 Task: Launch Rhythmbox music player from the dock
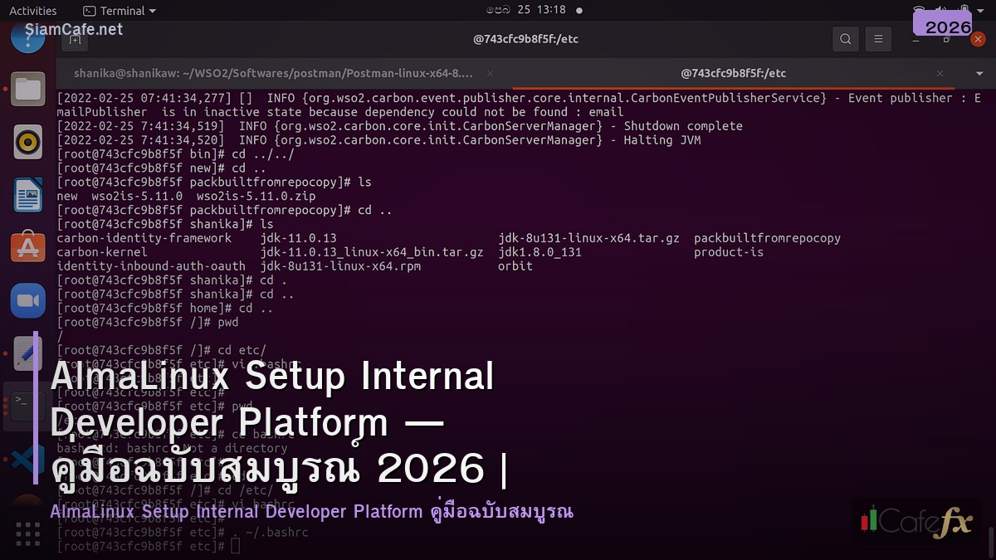pyautogui.click(x=27, y=141)
